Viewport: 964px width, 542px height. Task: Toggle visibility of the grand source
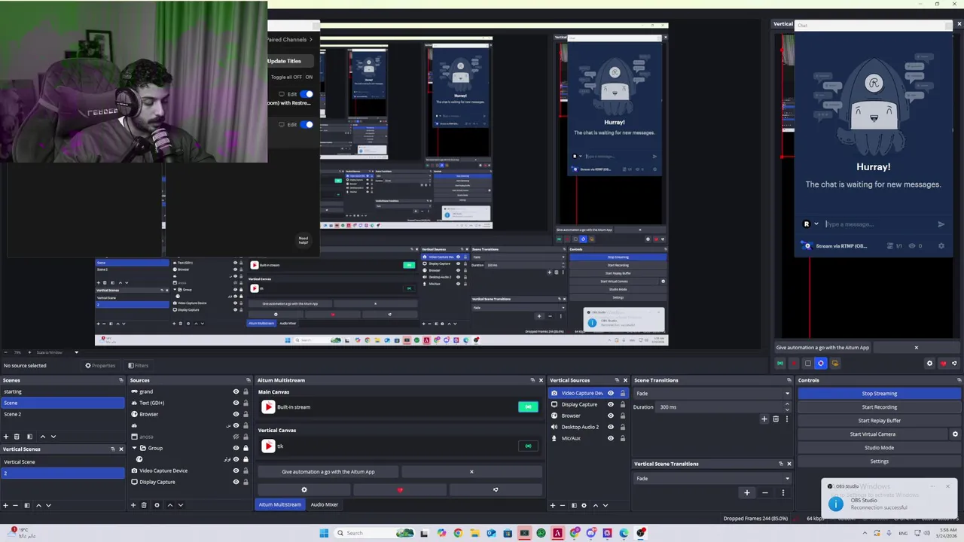(236, 391)
